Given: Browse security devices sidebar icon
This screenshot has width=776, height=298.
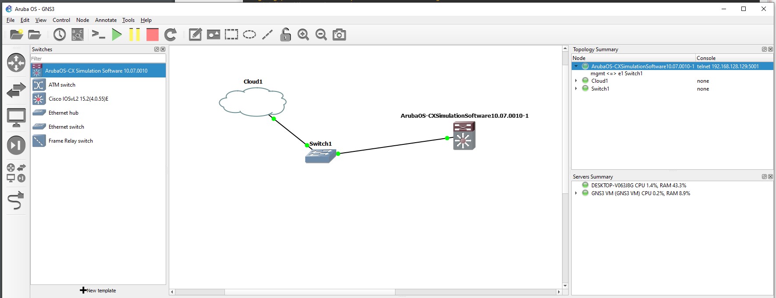Looking at the screenshot, I should [16, 145].
